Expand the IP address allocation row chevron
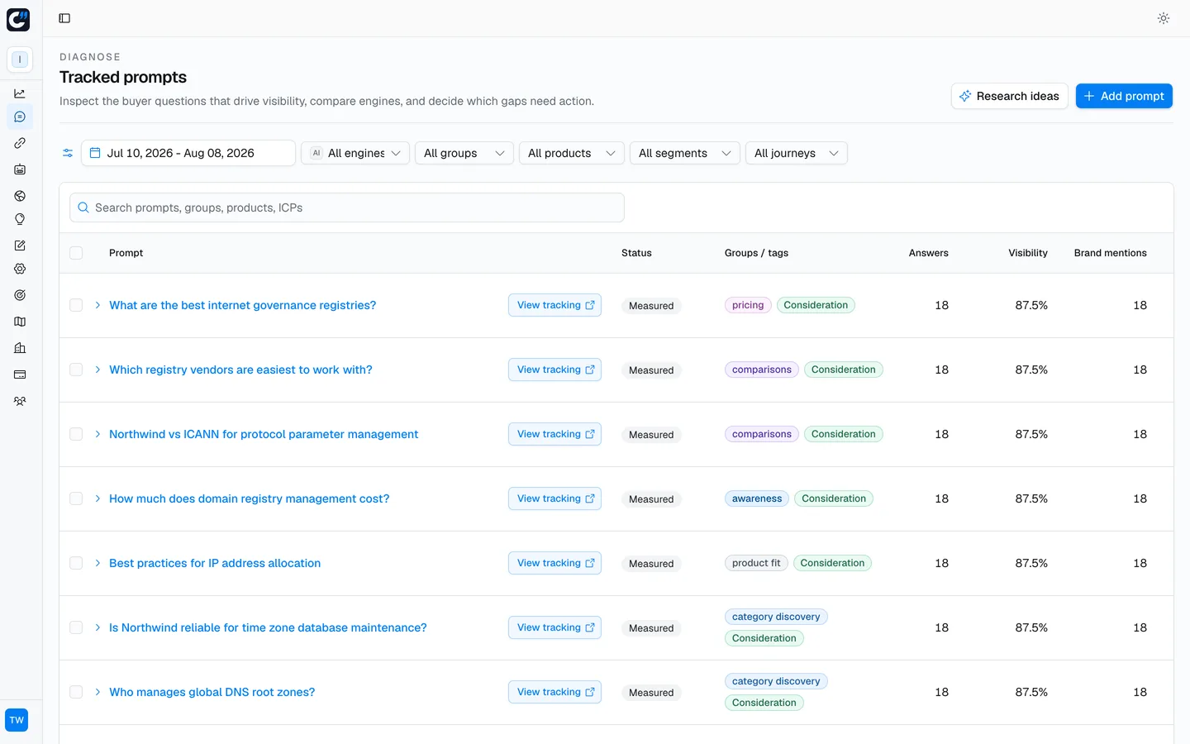The image size is (1190, 744). coord(98,563)
